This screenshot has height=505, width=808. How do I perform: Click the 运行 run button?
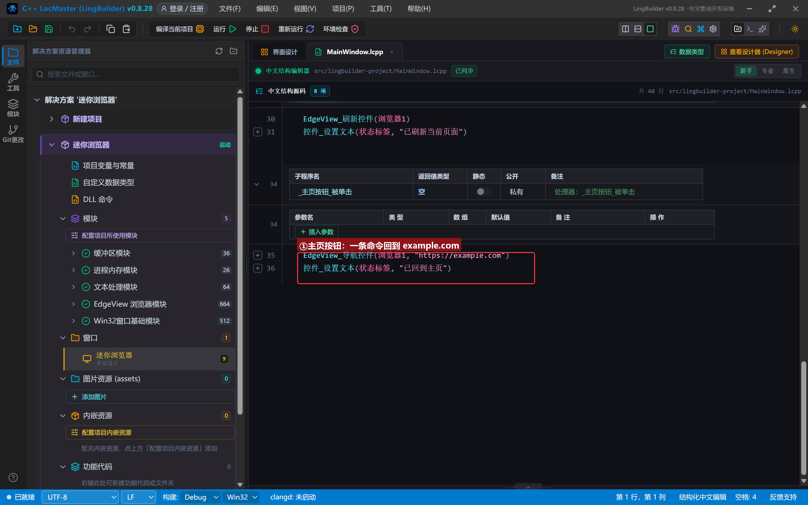[225, 29]
